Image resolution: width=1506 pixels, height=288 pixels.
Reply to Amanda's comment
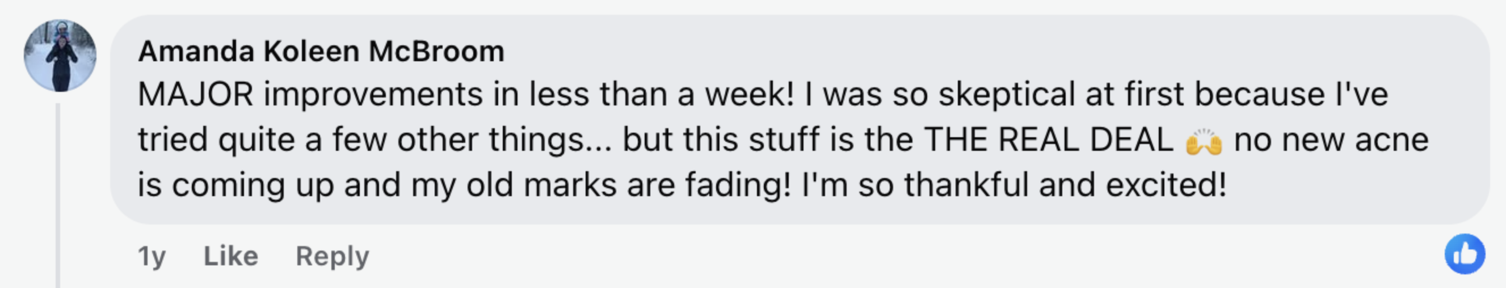332,256
